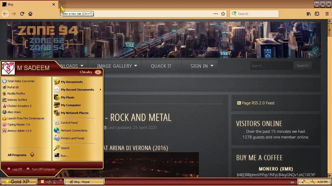Open the My Music folder
The image size is (332, 186).
pos(64,97)
